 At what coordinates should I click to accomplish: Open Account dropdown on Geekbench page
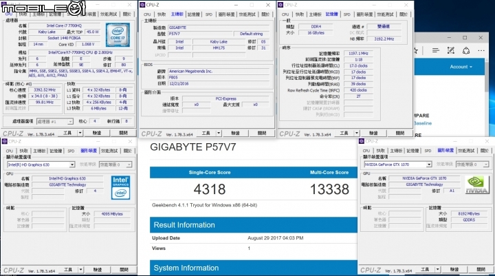pos(461,67)
